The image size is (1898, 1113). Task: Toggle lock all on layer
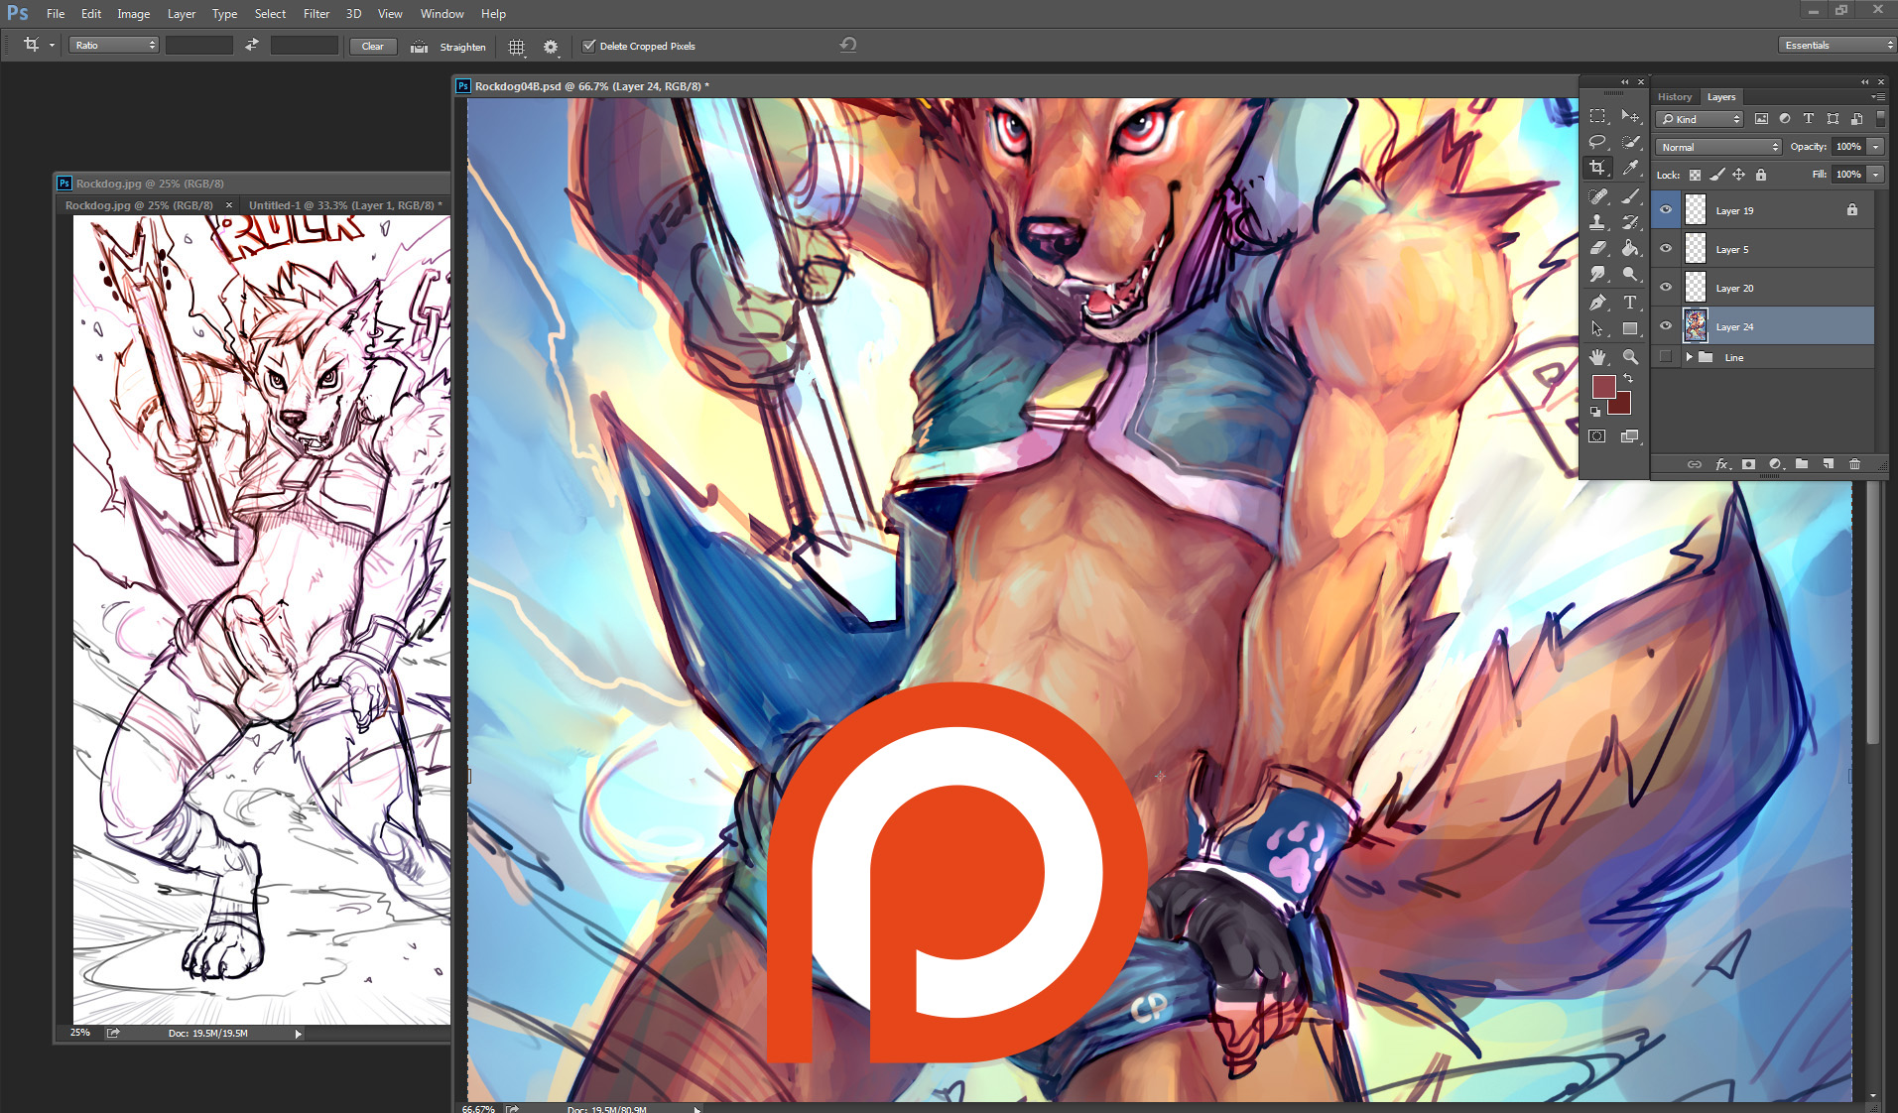(1760, 175)
